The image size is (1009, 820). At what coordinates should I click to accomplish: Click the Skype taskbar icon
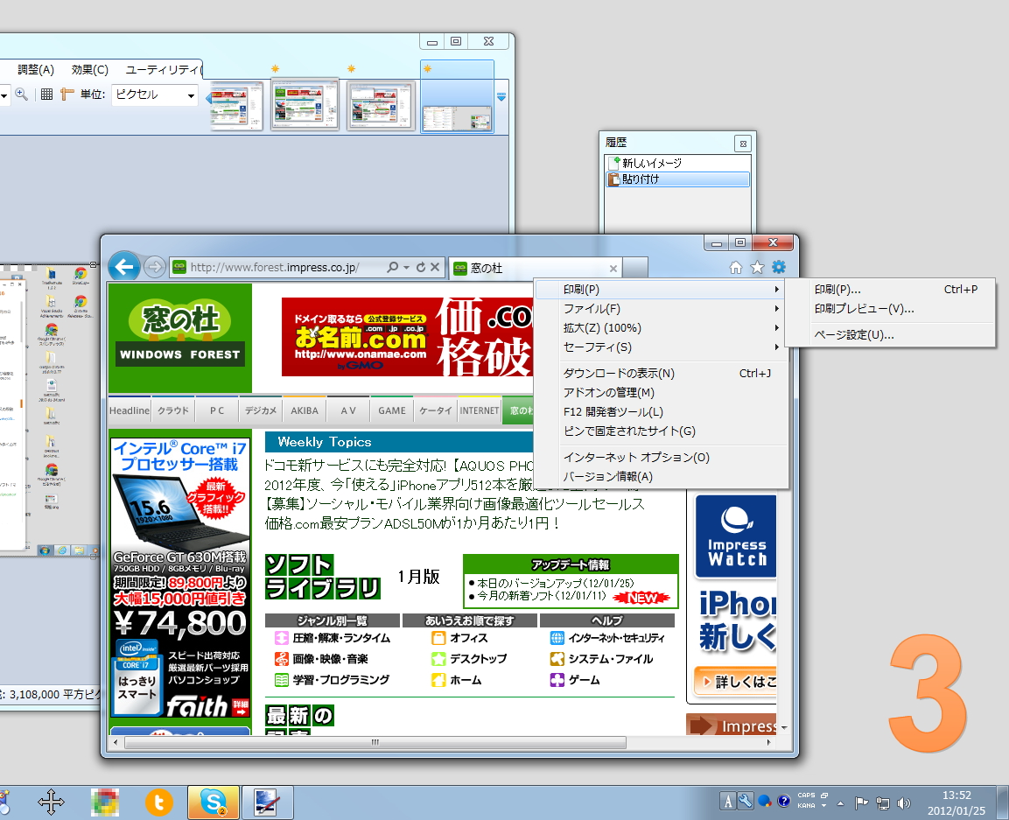[x=213, y=802]
